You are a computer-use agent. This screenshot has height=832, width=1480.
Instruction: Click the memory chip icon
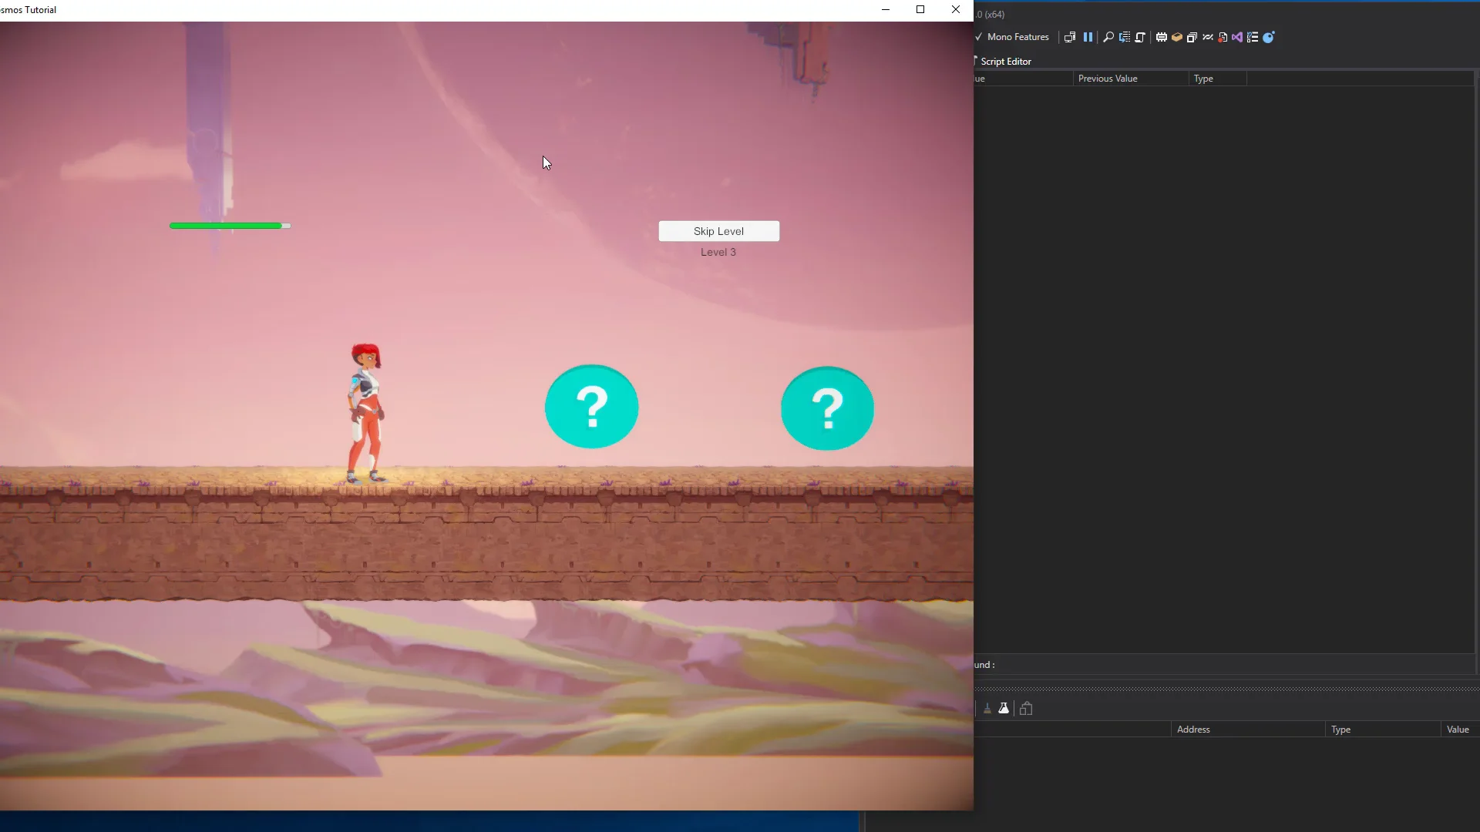tap(1161, 37)
